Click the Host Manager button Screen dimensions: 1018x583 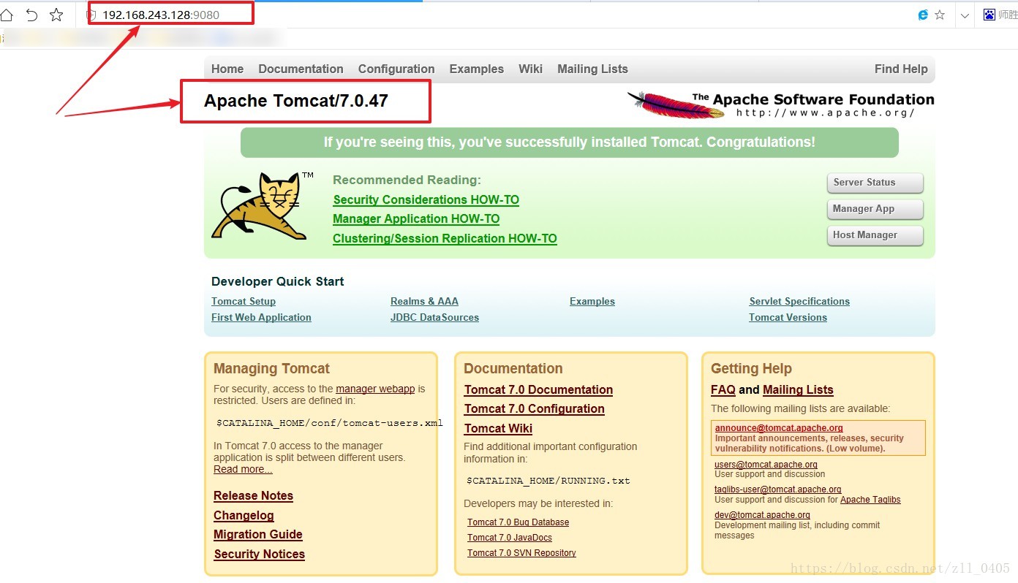tap(875, 235)
